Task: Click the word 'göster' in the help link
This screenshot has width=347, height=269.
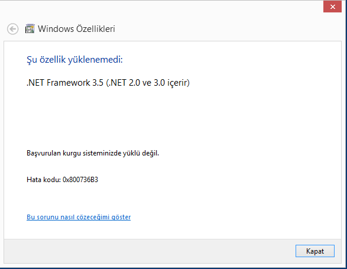Action: pos(121,217)
